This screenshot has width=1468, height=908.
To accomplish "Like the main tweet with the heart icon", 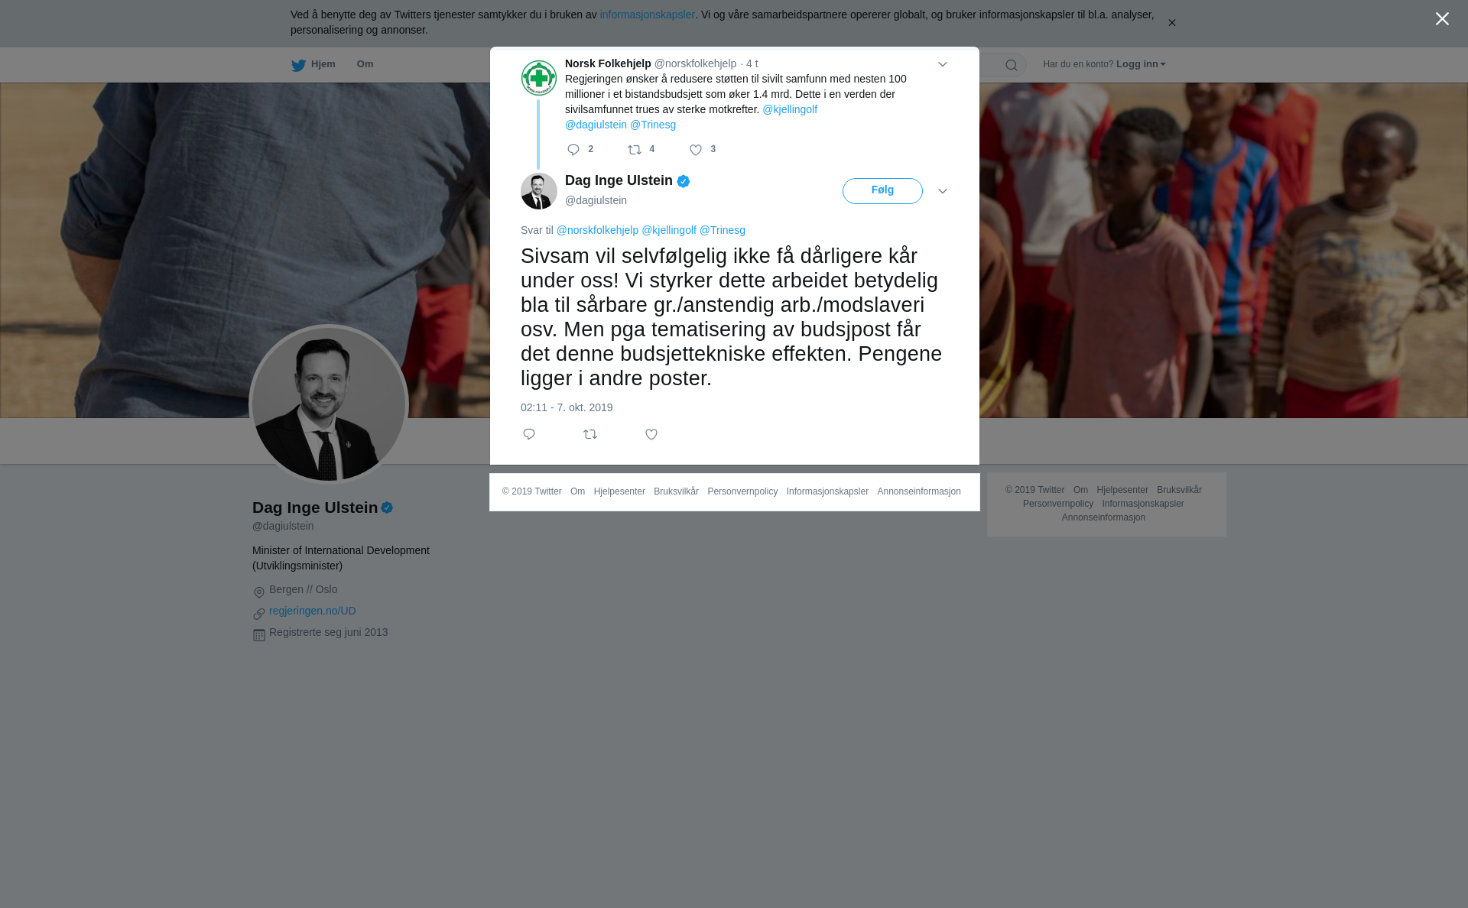I will coord(651,434).
